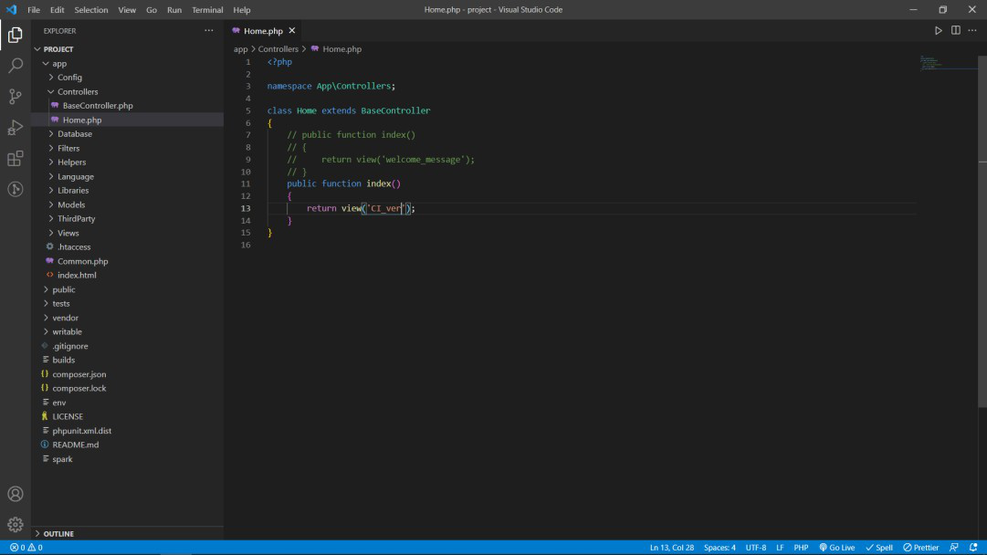
Task: Open the Search view in activity bar
Action: click(16, 66)
